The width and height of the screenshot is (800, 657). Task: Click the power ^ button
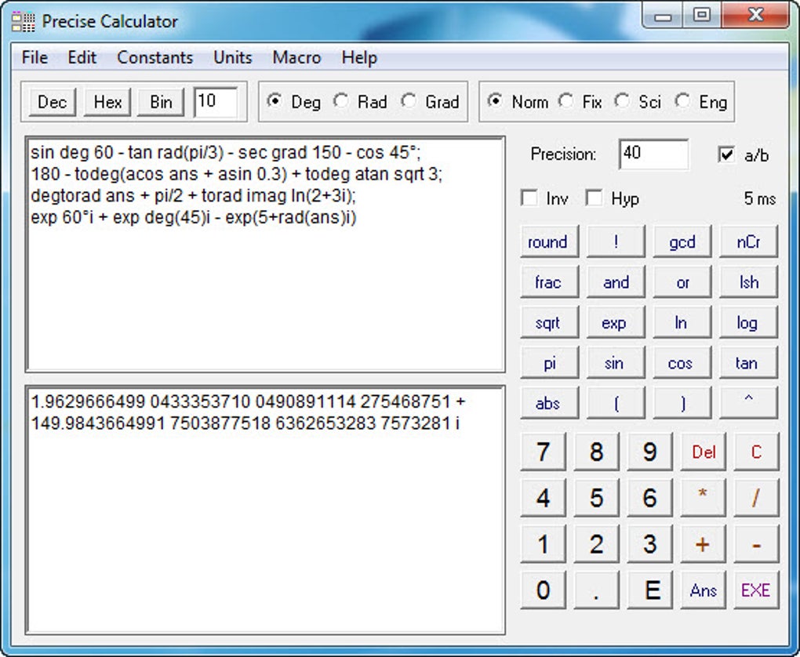click(748, 403)
